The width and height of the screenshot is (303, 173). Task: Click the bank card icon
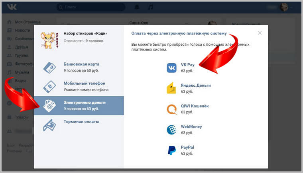(x=49, y=68)
